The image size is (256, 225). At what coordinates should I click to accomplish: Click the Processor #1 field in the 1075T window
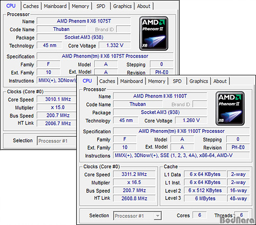(x=56, y=141)
